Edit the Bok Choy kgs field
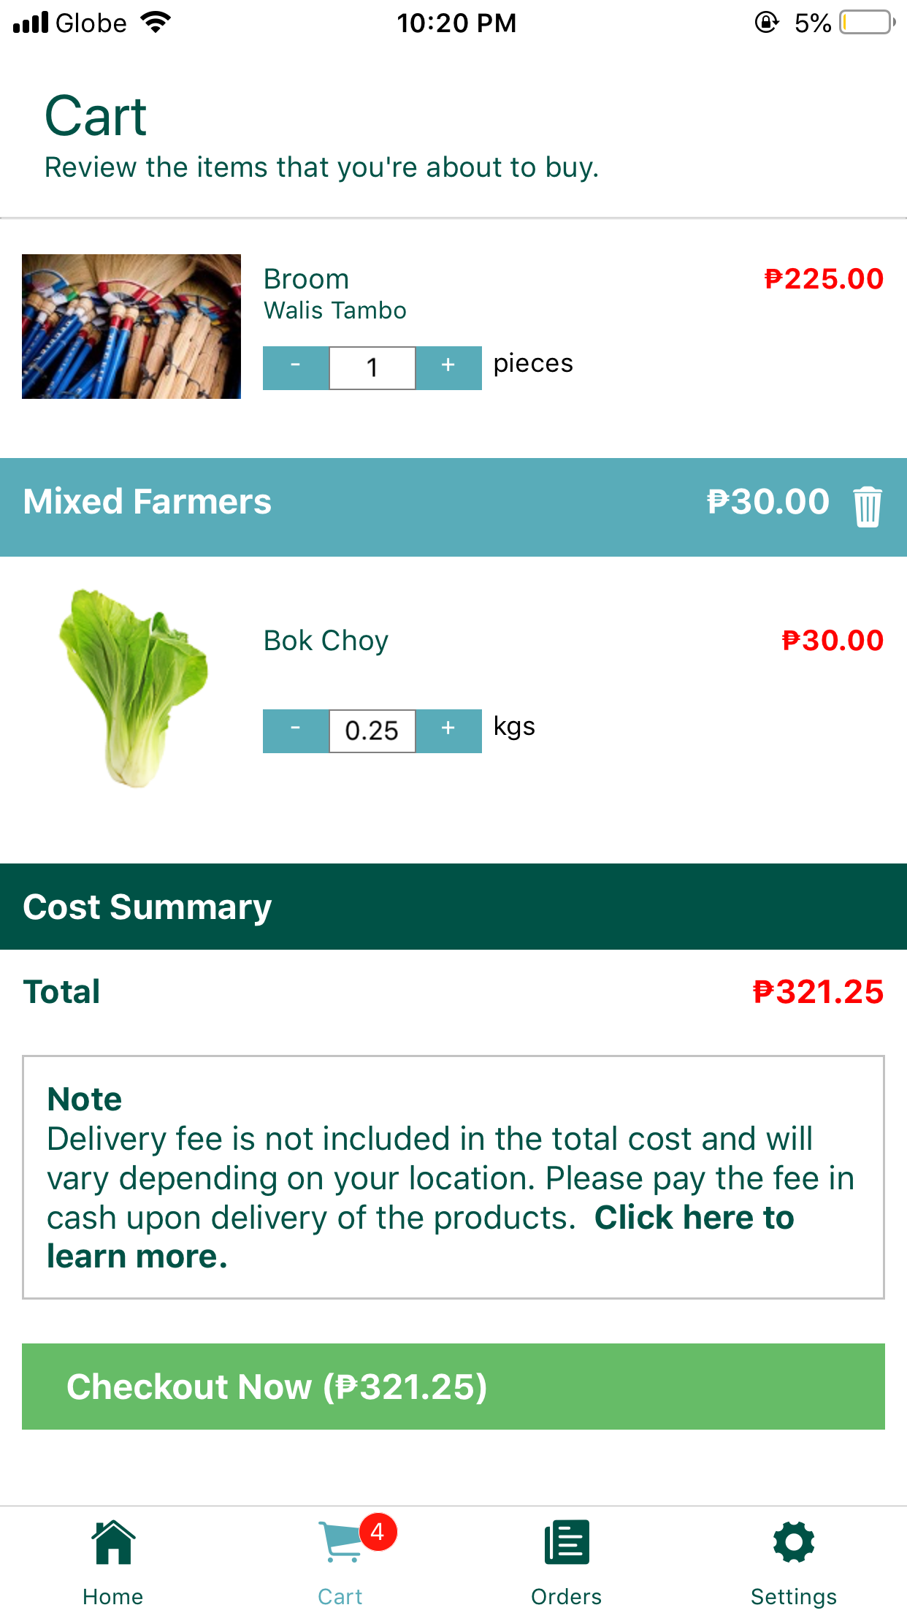The height and width of the screenshot is (1613, 907). point(372,731)
